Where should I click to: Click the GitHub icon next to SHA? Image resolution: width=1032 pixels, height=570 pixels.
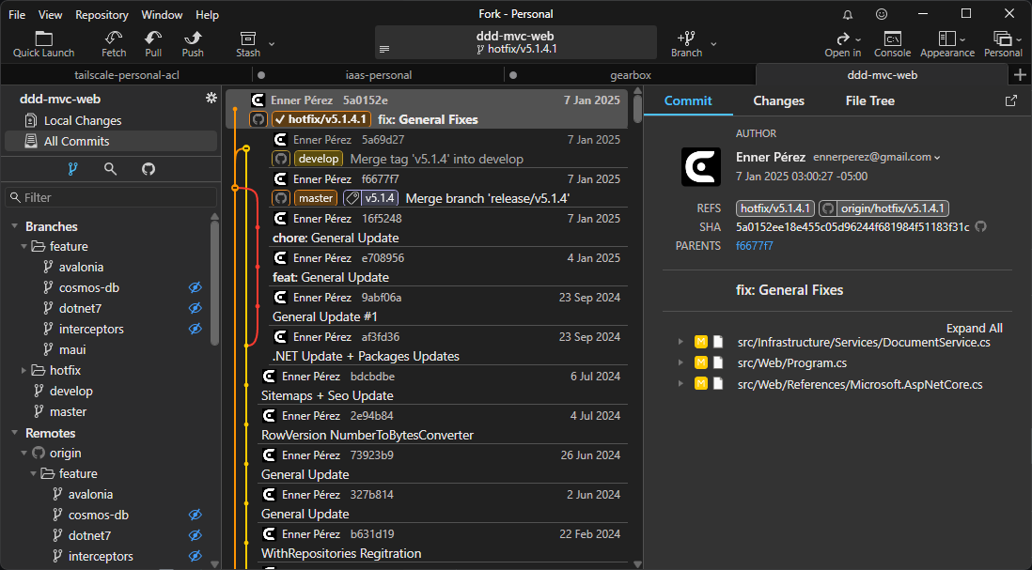click(980, 227)
